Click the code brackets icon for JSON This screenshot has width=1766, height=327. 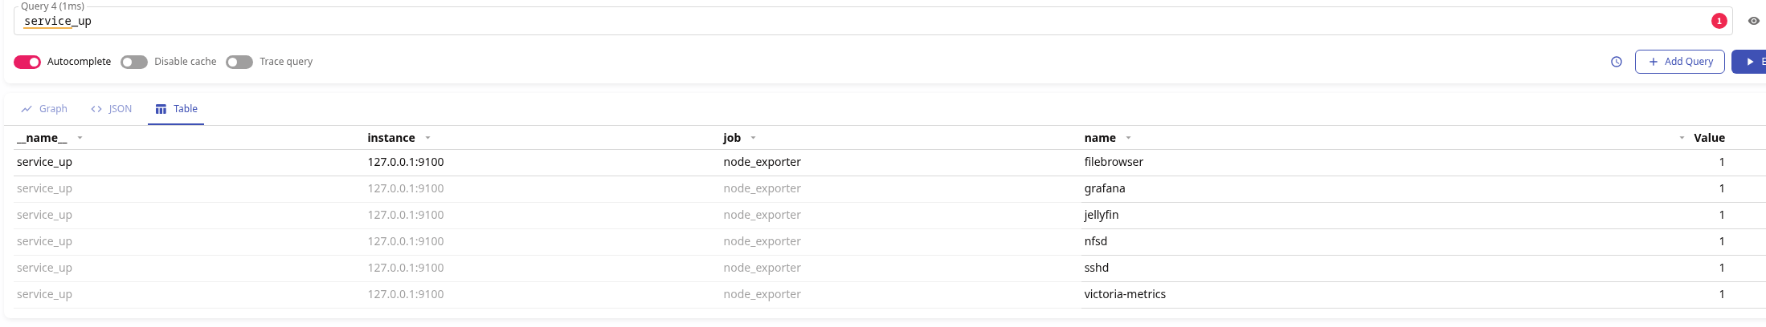pyautogui.click(x=96, y=109)
